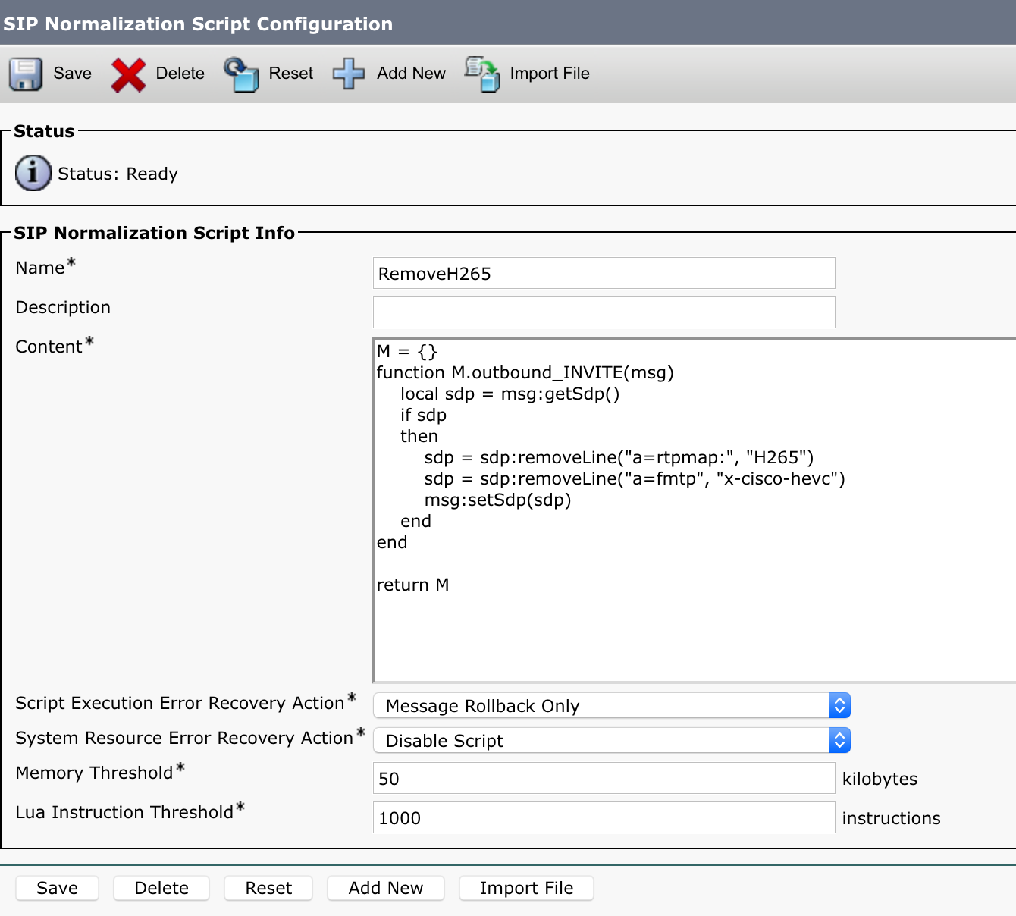
Task: Click the toolbar Import File text link
Action: pyautogui.click(x=550, y=74)
